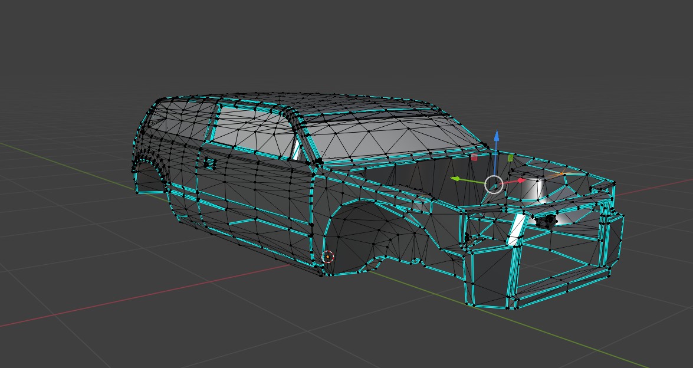Click the red plane-constraint square of the gizmo

click(474, 157)
